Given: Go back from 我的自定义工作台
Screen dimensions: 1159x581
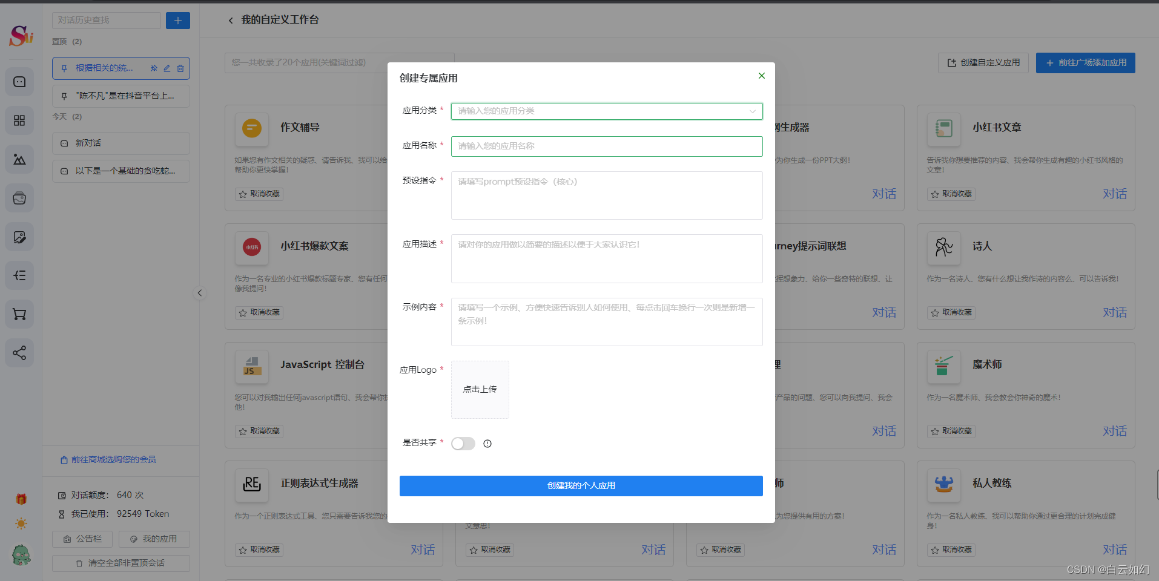Looking at the screenshot, I should [x=231, y=21].
